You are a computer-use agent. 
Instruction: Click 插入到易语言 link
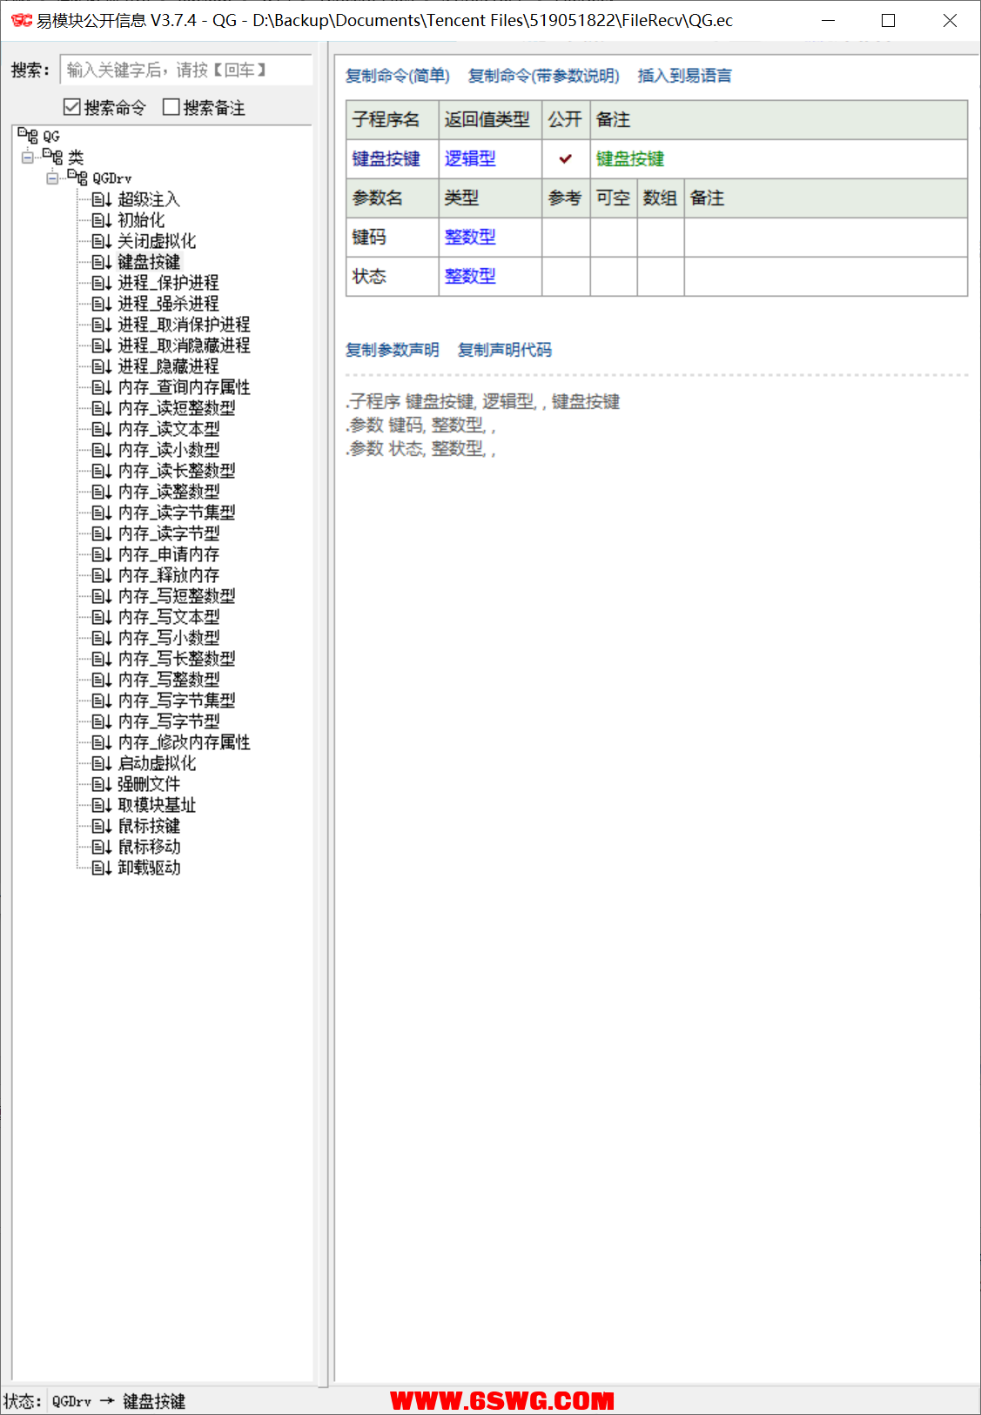(684, 77)
